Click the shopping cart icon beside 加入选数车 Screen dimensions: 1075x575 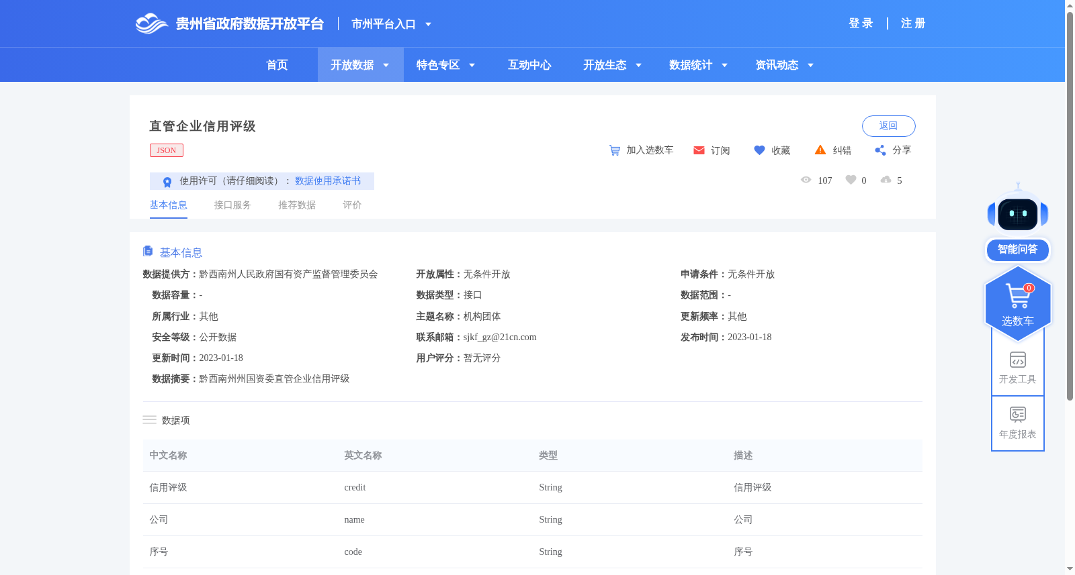pyautogui.click(x=614, y=150)
